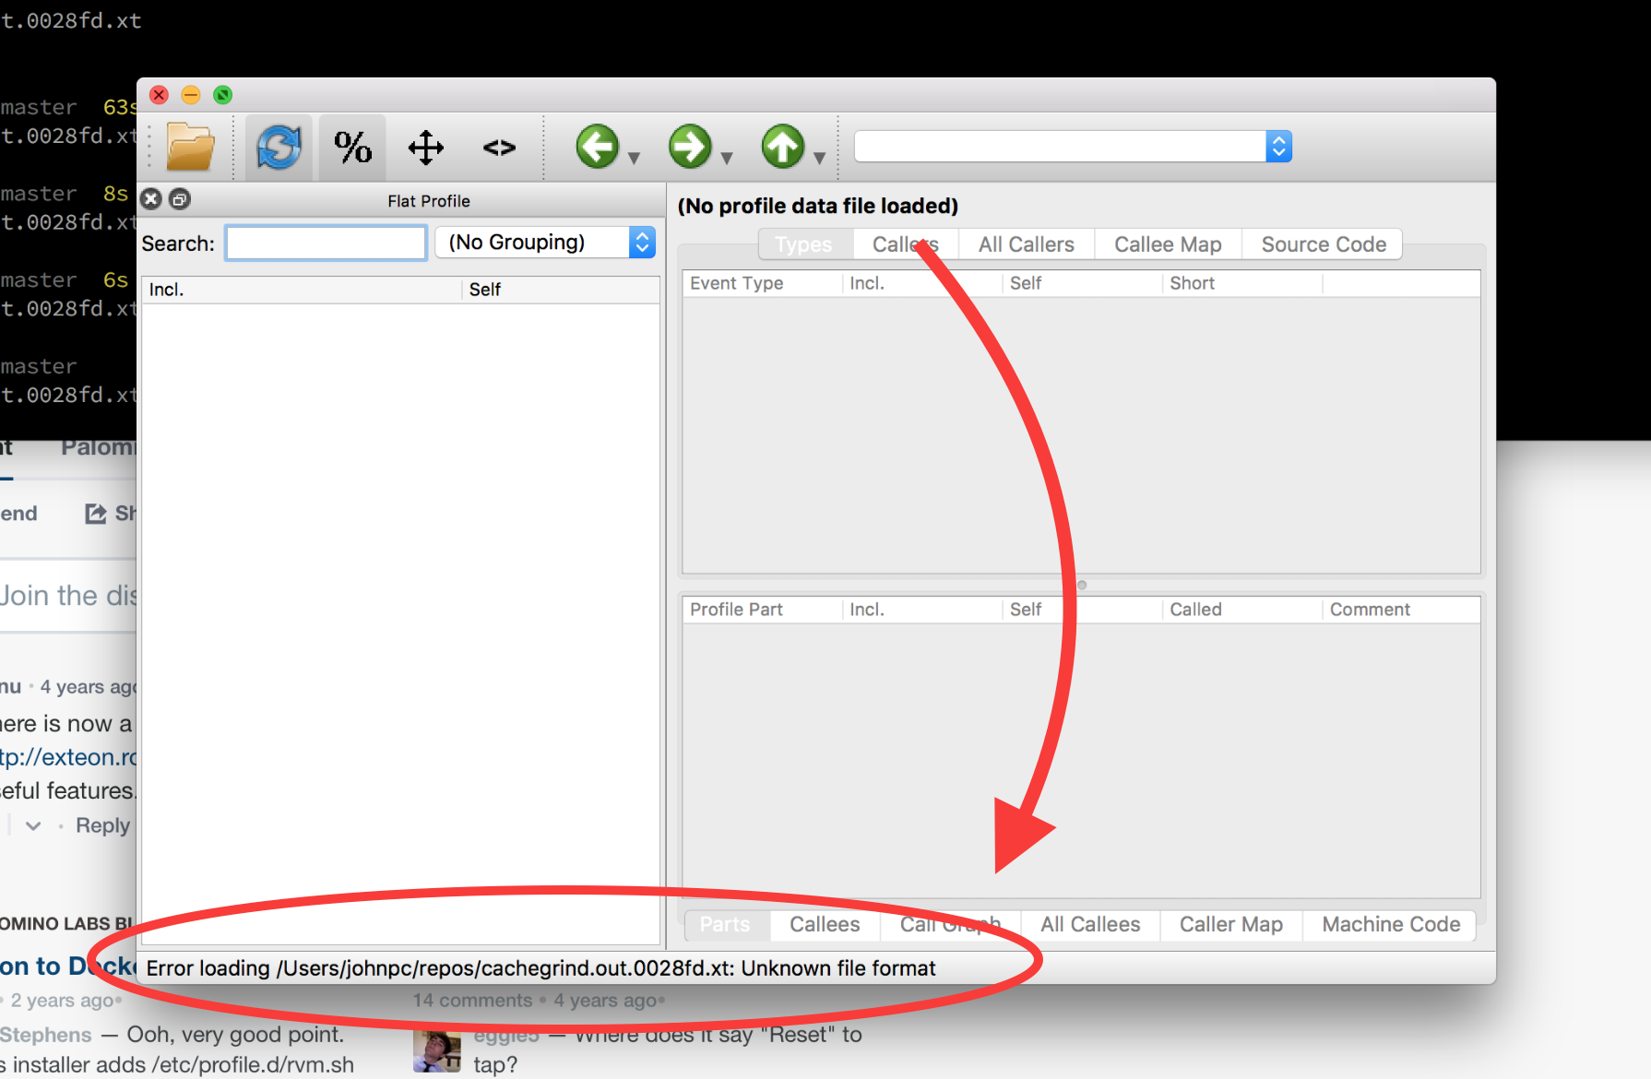Open the back history dropdown arrow
Viewport: 1651px width, 1079px height.
pos(634,158)
